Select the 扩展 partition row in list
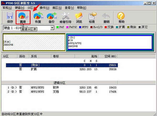This screenshot has height=116, width=157. pos(62,69)
